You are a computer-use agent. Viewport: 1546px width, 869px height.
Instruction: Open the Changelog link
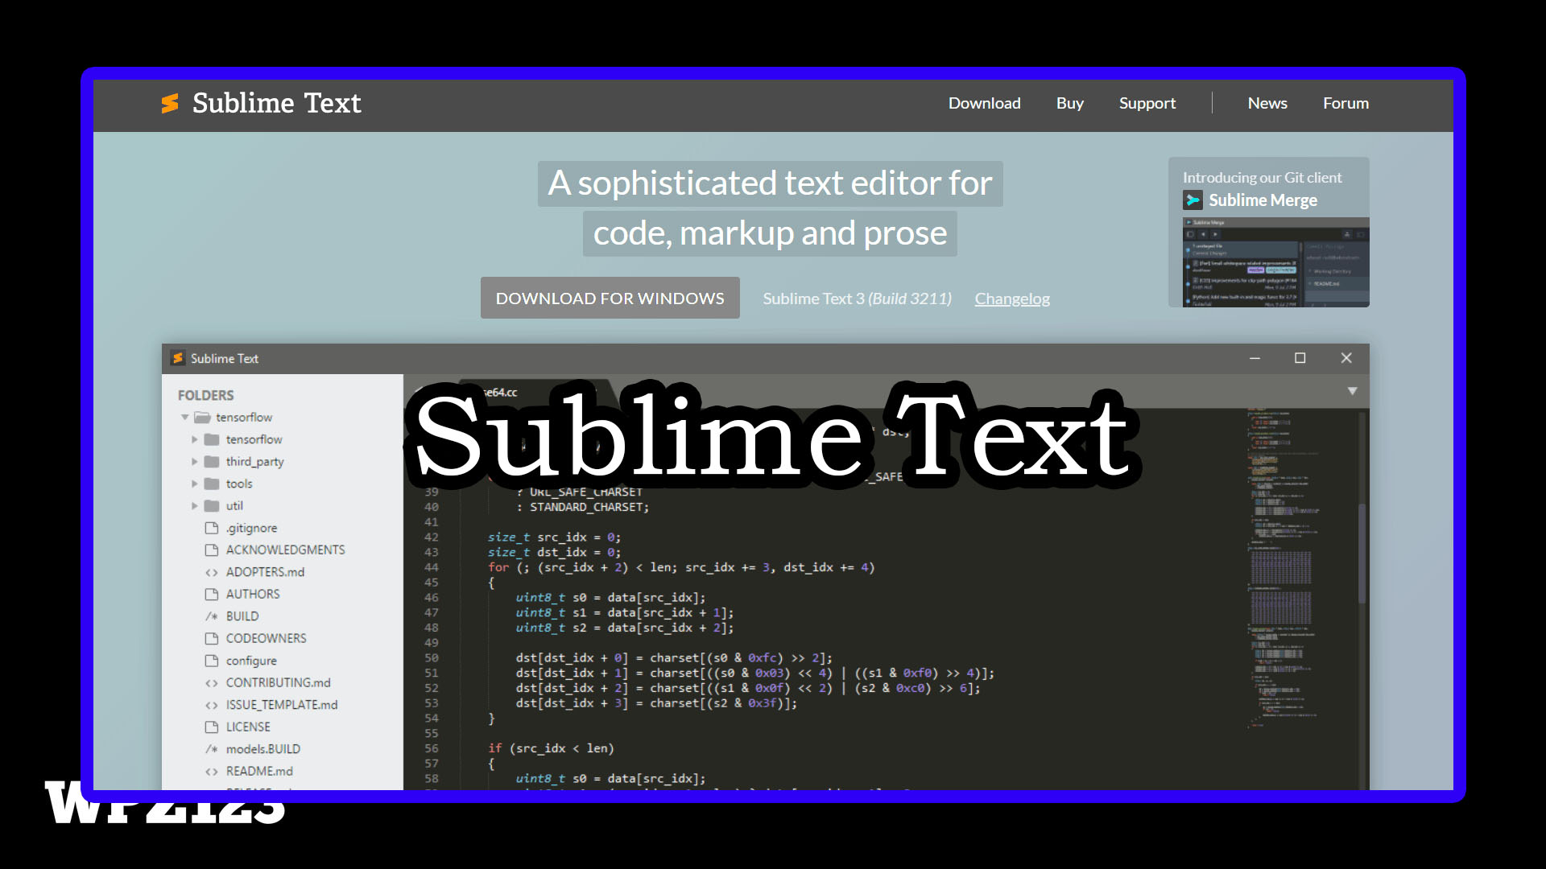(1012, 299)
